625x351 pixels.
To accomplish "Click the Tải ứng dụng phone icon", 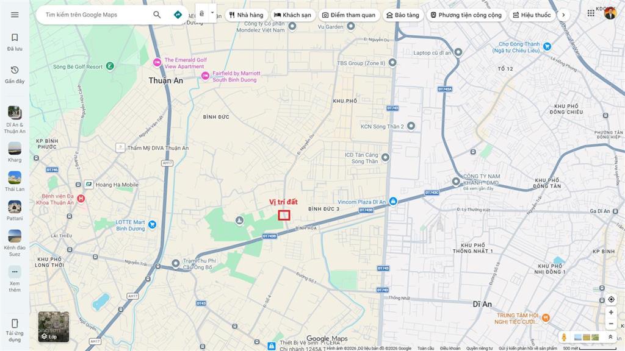I will point(15,323).
